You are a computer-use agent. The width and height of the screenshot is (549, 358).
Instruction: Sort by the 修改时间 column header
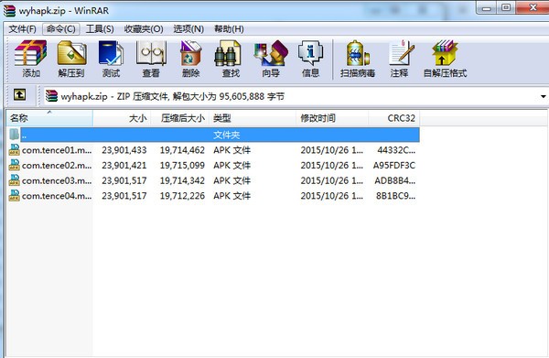[x=332, y=118]
